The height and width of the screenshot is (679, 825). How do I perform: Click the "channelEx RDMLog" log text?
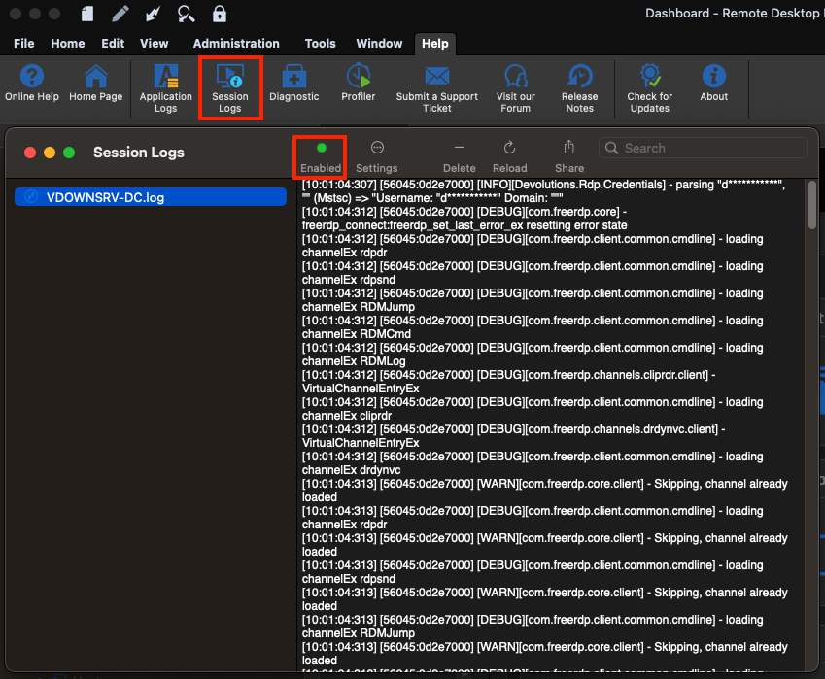point(354,361)
